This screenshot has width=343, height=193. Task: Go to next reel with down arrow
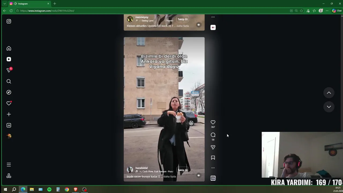click(x=329, y=107)
